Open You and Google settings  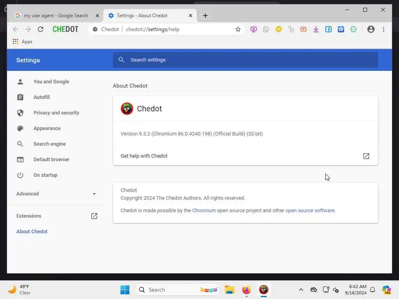(x=51, y=82)
